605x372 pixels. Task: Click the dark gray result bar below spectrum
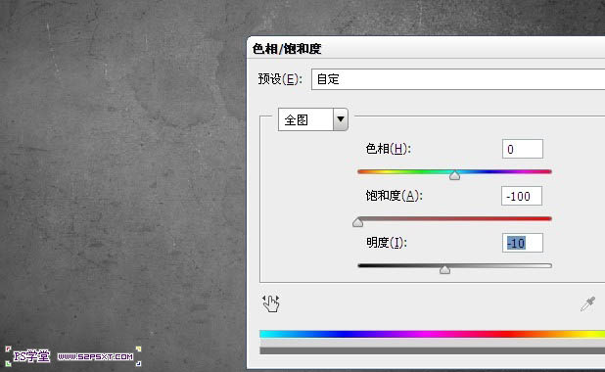pyautogui.click(x=432, y=350)
